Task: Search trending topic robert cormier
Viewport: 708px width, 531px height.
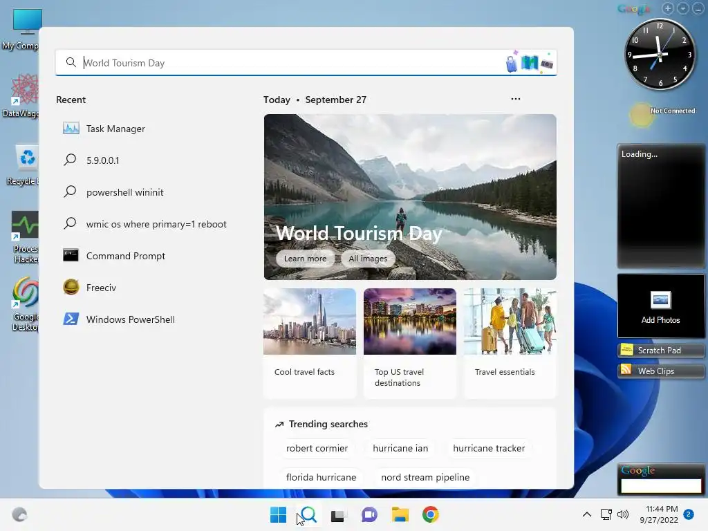Action: pyautogui.click(x=317, y=448)
